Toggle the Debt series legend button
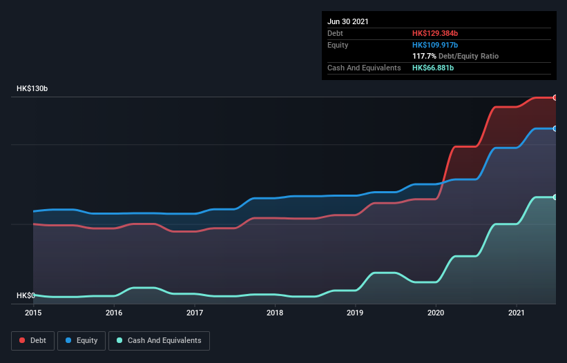Image resolution: width=567 pixels, height=363 pixels. point(33,341)
